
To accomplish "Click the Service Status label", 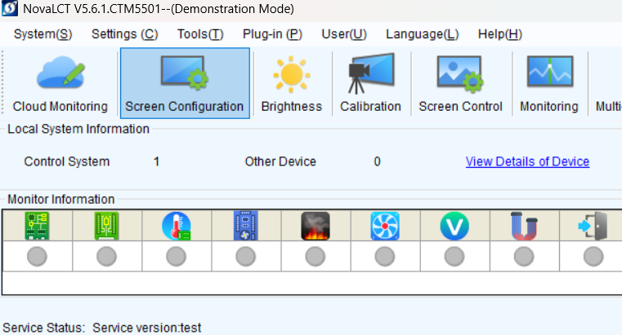I will (43, 328).
